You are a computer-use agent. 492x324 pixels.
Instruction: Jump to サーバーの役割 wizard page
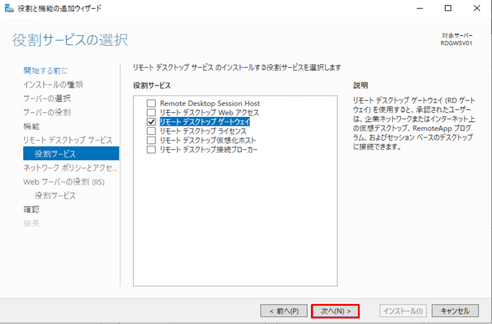pos(47,112)
